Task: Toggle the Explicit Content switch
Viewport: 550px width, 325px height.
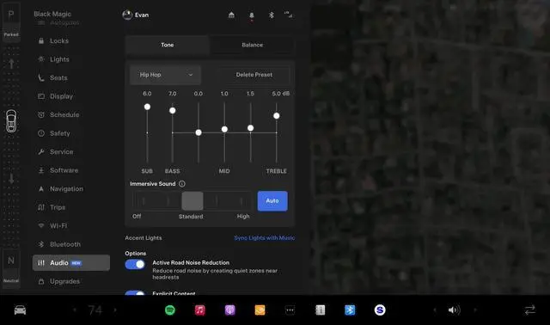Action: point(135,293)
